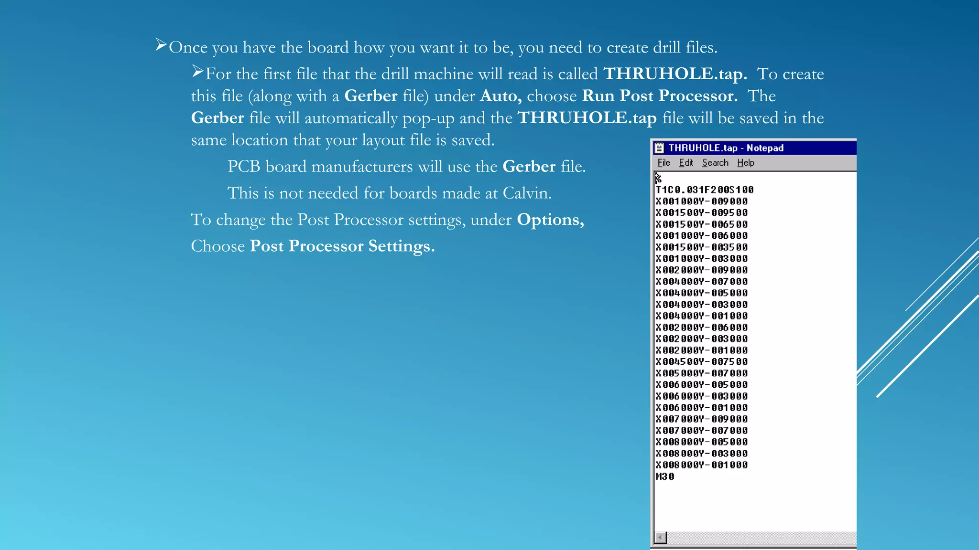Click the line X001000Y-006000
The height and width of the screenshot is (550, 979).
702,236
